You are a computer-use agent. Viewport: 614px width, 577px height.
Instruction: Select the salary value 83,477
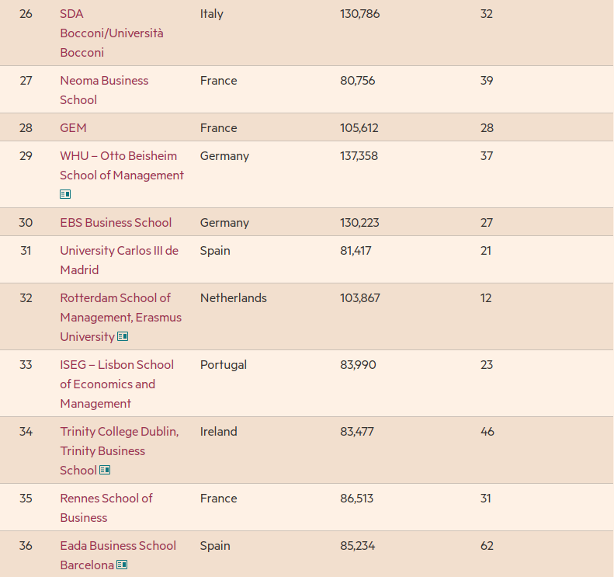point(357,431)
